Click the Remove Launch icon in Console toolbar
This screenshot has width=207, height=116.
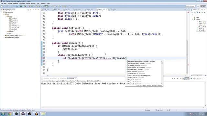pos(175,79)
